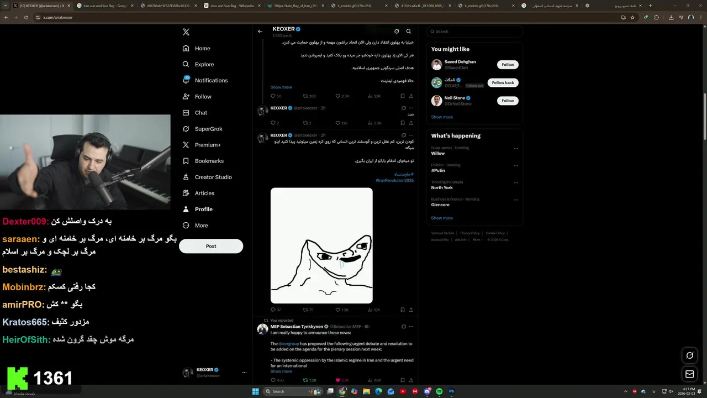Switch to the Lion and Sun flag Wikipedia tab
This screenshot has width=707, height=398.
click(232, 6)
